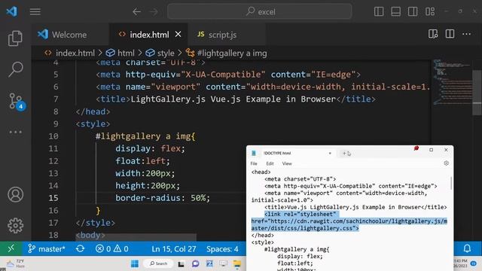Select style in the breadcrumb
Image resolution: width=482 pixels, height=271 pixels.
click(x=160, y=53)
